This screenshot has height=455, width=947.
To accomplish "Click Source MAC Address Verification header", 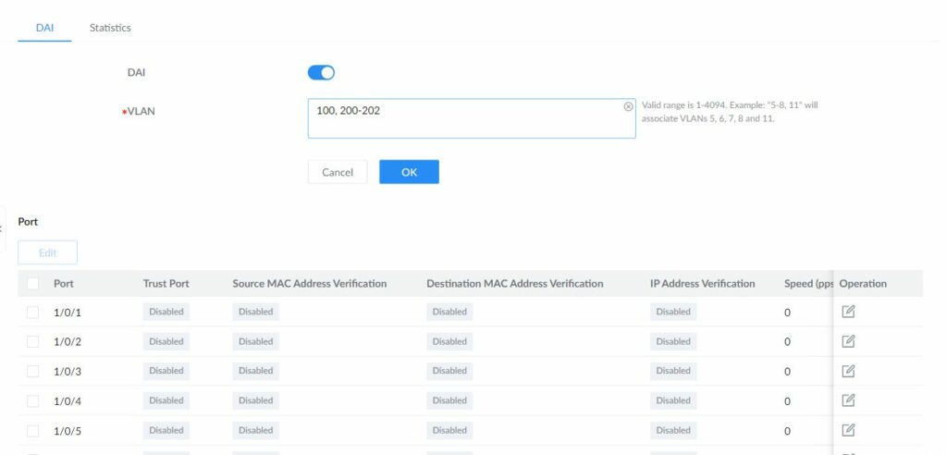I will (x=309, y=283).
